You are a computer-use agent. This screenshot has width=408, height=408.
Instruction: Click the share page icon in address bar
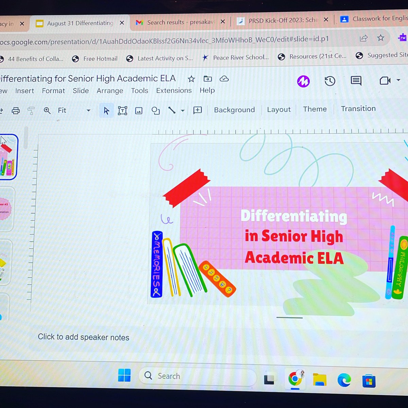click(364, 38)
